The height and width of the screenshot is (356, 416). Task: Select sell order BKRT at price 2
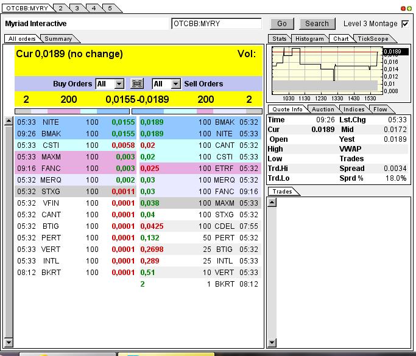pyautogui.click(x=200, y=284)
